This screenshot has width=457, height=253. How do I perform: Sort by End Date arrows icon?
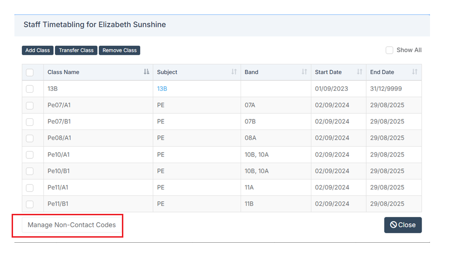(x=415, y=72)
